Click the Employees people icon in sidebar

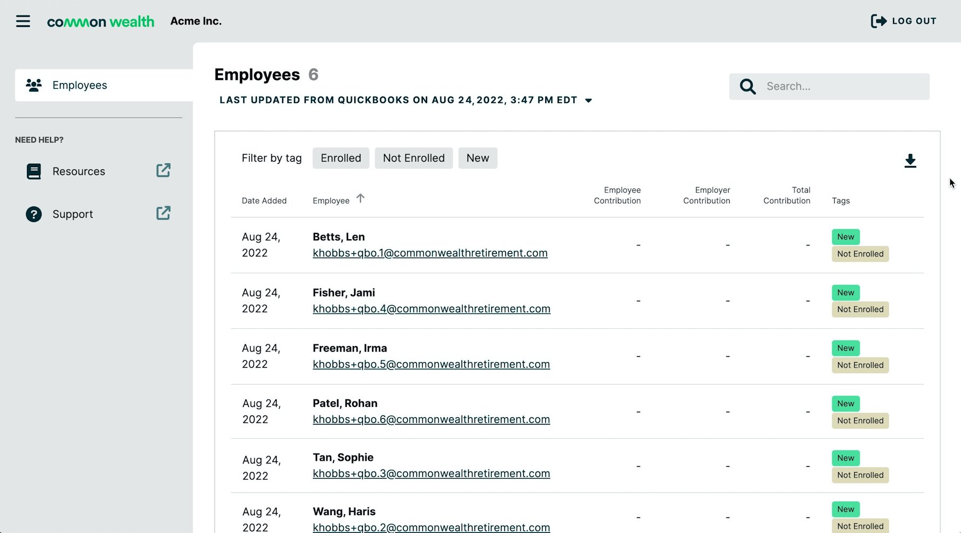click(x=34, y=85)
